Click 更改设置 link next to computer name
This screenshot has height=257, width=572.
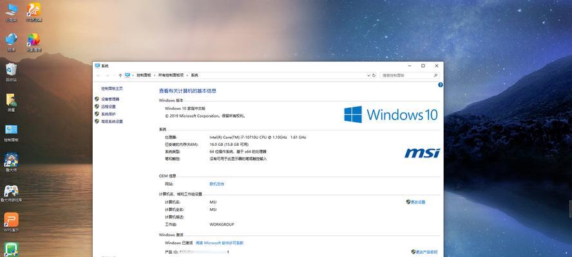point(418,202)
